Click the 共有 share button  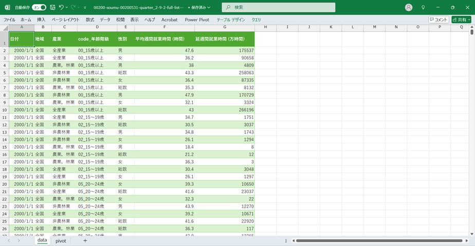tap(461, 20)
